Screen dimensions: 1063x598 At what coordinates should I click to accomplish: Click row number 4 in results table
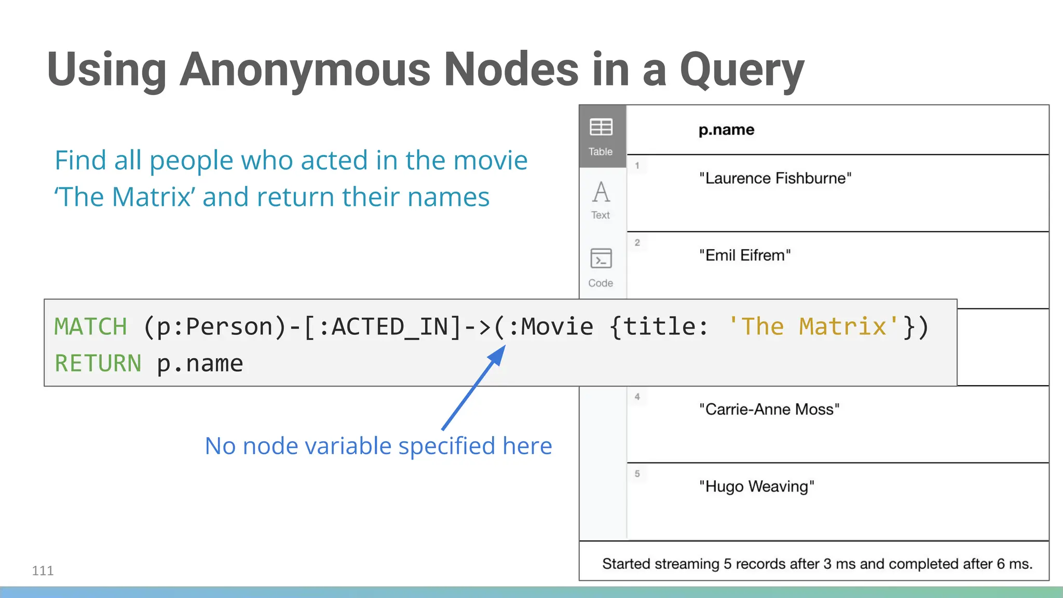coord(637,397)
